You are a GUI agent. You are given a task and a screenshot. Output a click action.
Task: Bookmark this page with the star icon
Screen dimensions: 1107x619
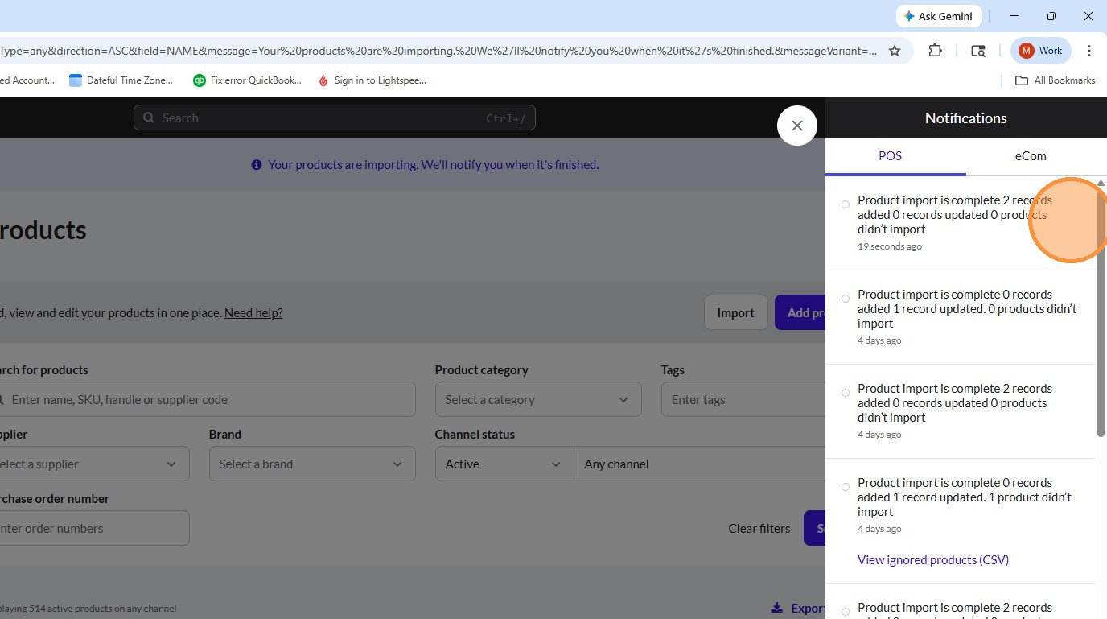(x=895, y=51)
